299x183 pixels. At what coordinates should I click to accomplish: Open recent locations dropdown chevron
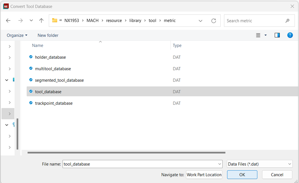[x=31, y=20]
